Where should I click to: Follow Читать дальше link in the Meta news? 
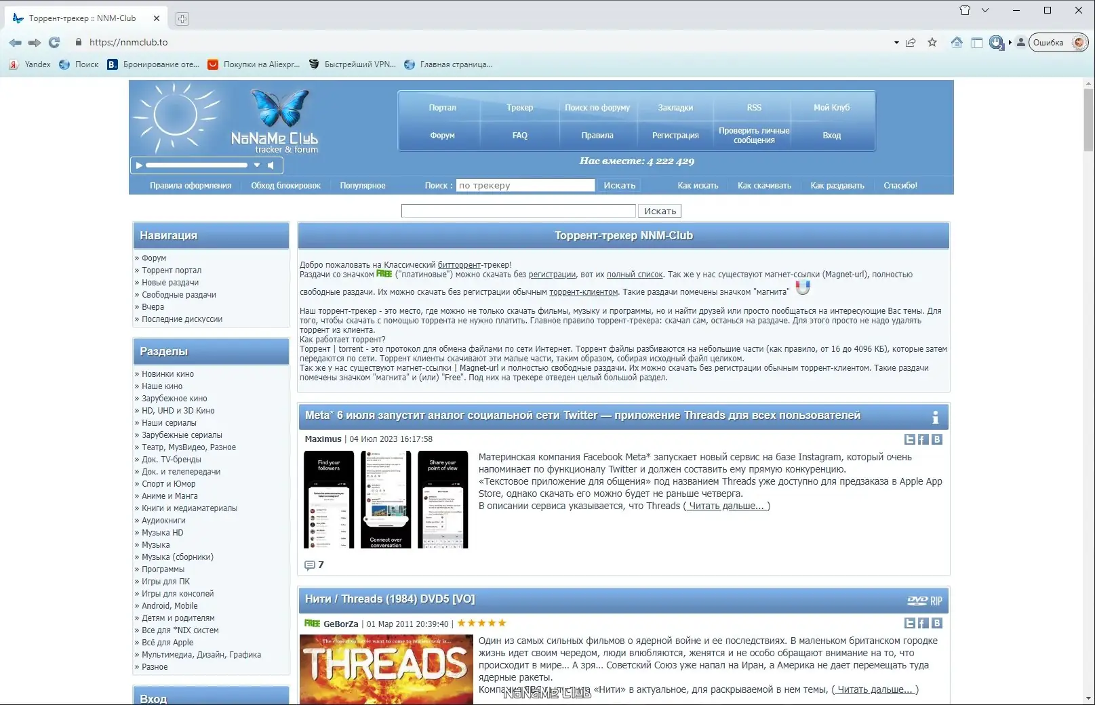(726, 506)
